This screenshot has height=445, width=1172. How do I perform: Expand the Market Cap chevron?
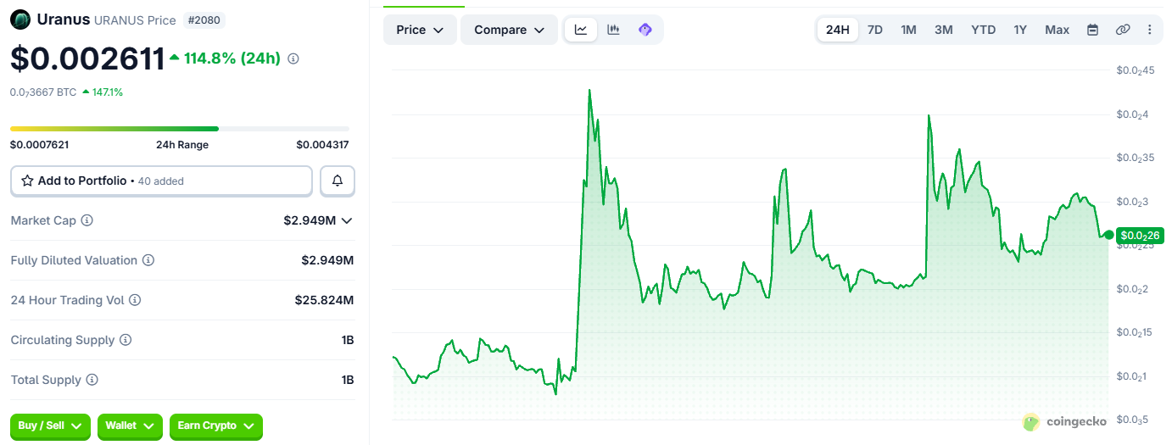tap(347, 220)
